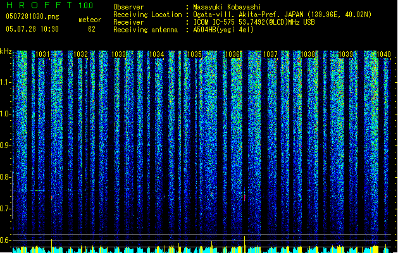Click the 0.7 kHz axis tick label
The height and width of the screenshot is (253, 398).
click(x=6, y=209)
